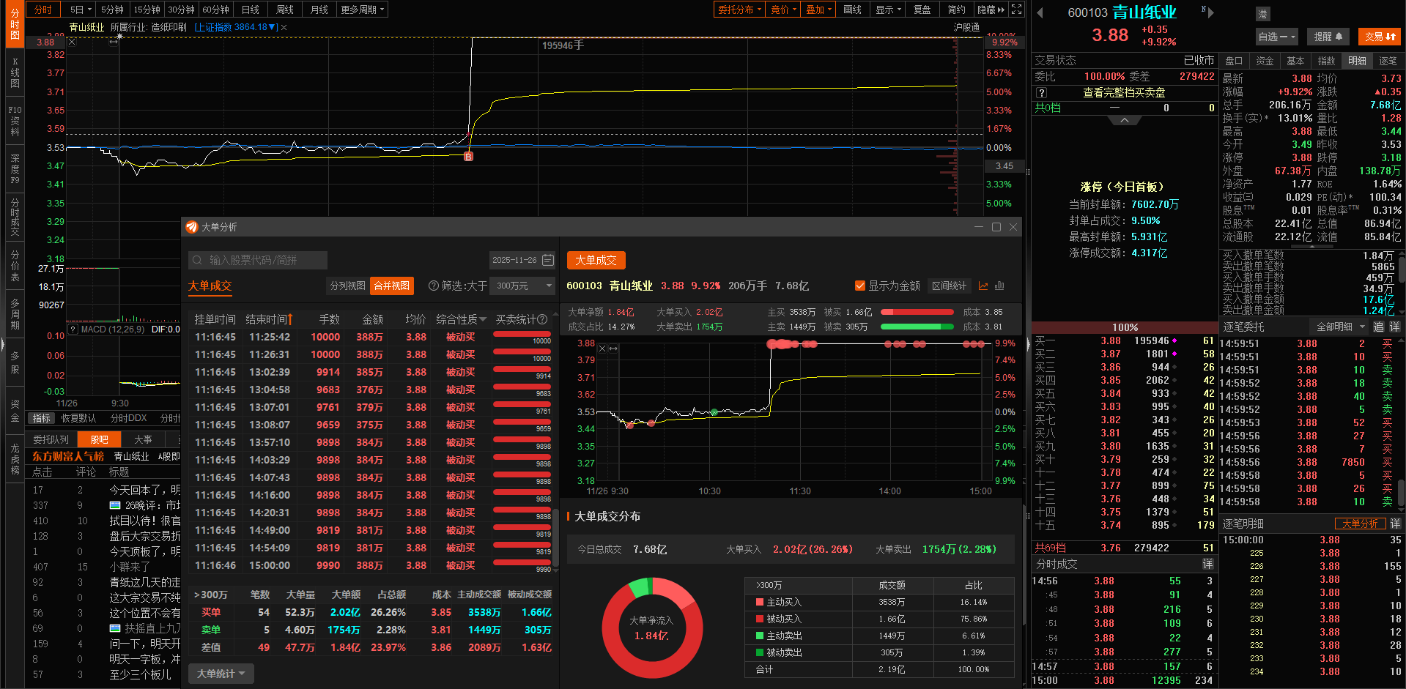The image size is (1406, 689).
Task: Close the 上证指数 overlay with X
Action: coord(284,27)
